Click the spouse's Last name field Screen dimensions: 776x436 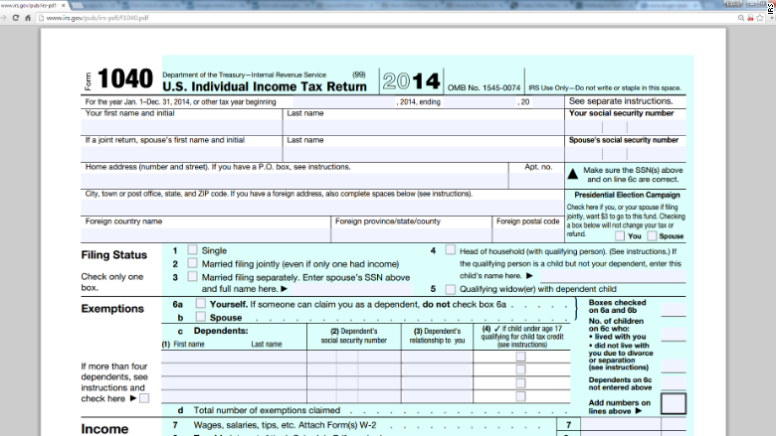(x=424, y=154)
